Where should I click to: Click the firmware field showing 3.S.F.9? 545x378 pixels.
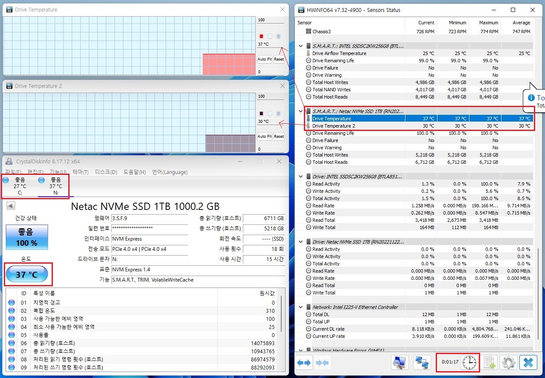(x=149, y=218)
